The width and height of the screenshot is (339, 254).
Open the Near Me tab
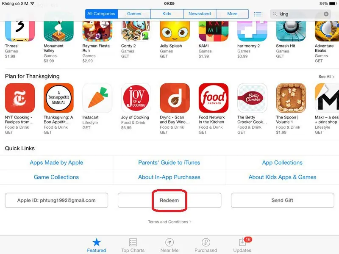(x=169, y=245)
